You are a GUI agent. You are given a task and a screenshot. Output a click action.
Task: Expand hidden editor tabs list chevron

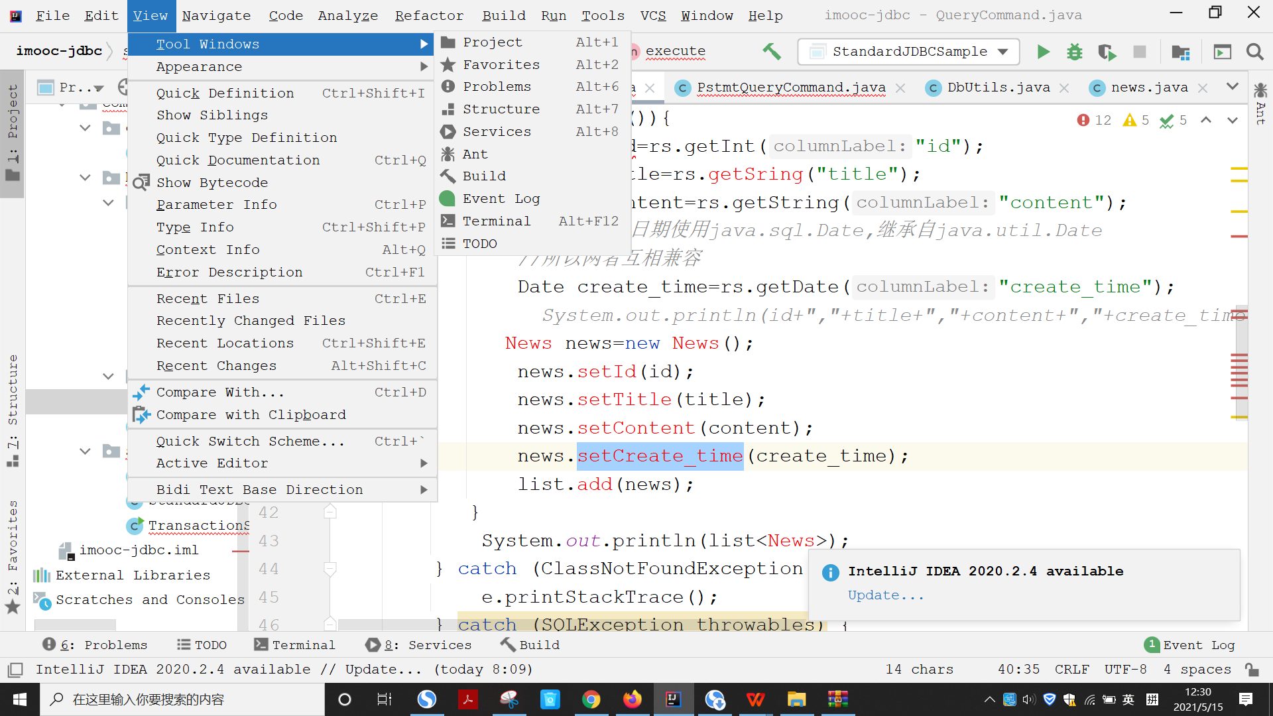(x=1233, y=86)
